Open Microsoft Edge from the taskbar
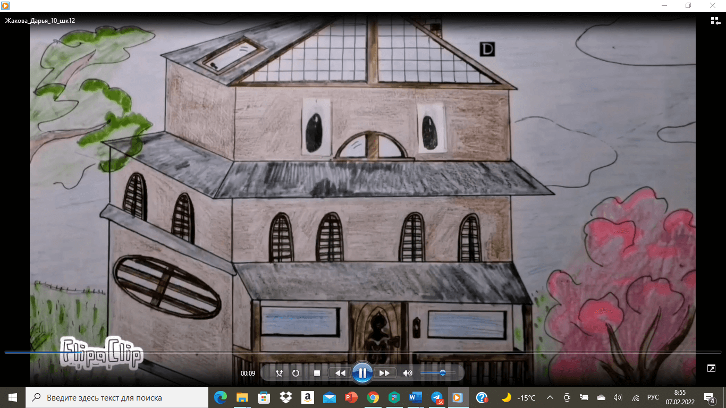 pyautogui.click(x=220, y=397)
